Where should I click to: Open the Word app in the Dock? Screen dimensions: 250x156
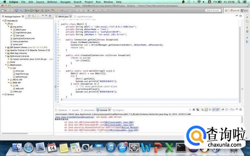pyautogui.click(x=146, y=148)
